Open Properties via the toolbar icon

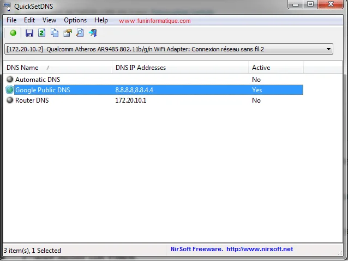[x=68, y=33]
